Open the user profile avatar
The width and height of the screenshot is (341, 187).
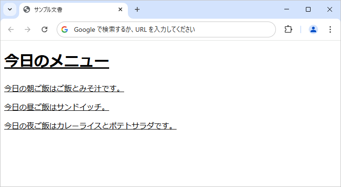tap(313, 29)
